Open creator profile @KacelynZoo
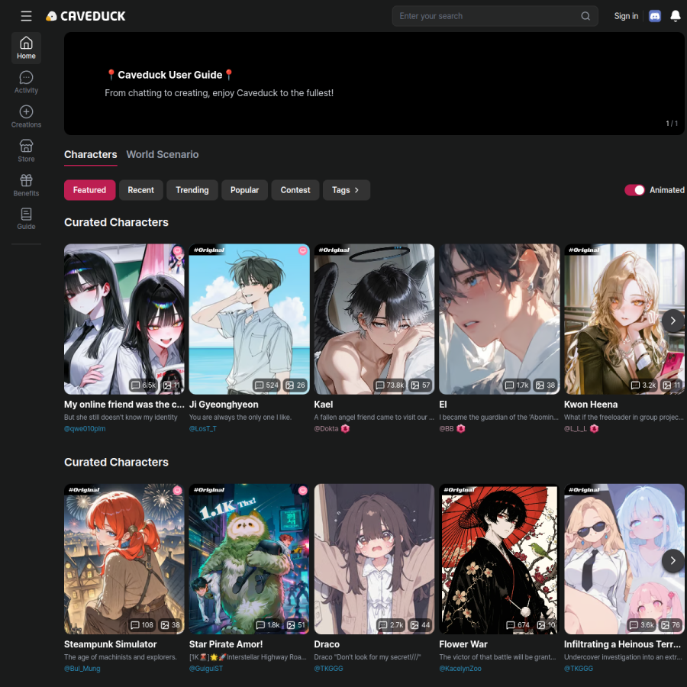The height and width of the screenshot is (687, 687). click(460, 669)
